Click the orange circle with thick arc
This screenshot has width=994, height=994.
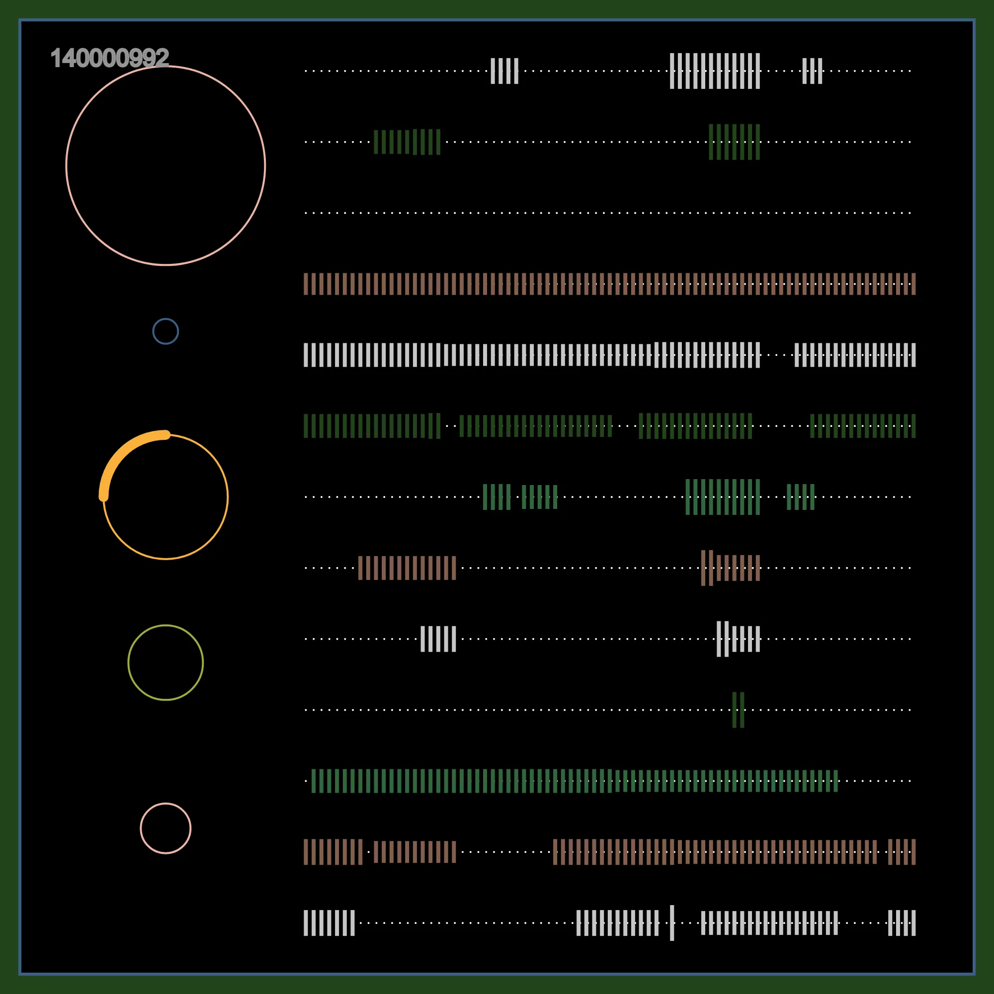click(x=164, y=495)
